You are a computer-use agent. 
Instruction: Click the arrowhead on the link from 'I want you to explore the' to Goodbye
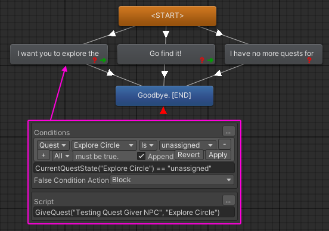pyautogui.click(x=110, y=73)
